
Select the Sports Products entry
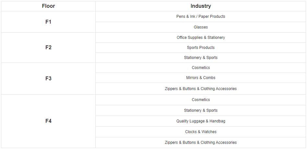pyautogui.click(x=201, y=48)
